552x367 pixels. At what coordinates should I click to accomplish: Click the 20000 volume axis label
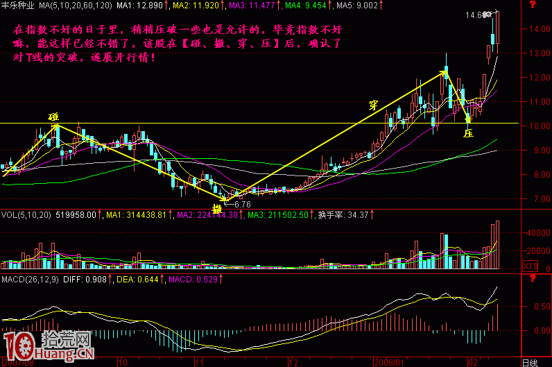click(x=539, y=250)
